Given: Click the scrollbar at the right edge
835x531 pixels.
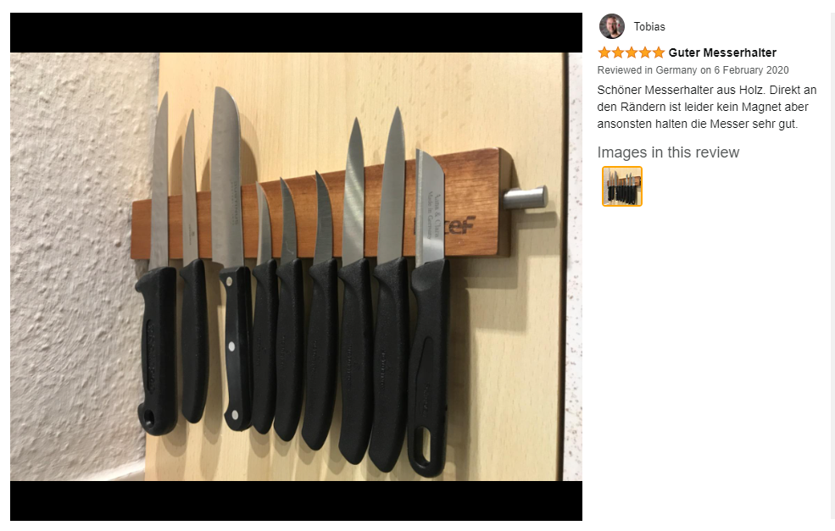Looking at the screenshot, I should click(832, 266).
